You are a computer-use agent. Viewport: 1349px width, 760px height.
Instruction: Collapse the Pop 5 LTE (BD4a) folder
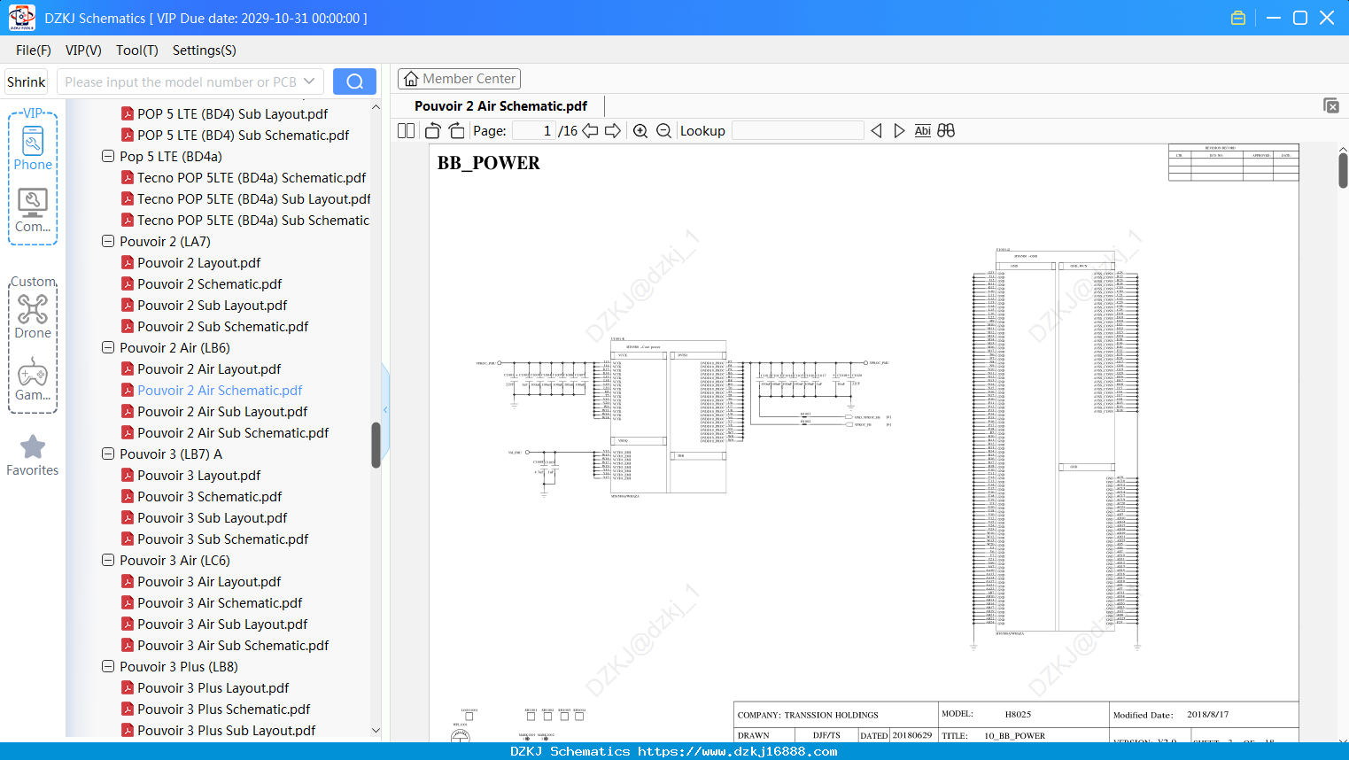(x=108, y=156)
